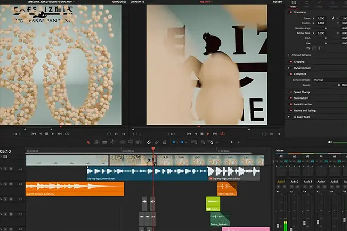Click the Position X value field
The height and width of the screenshot is (231, 347).
321,23
